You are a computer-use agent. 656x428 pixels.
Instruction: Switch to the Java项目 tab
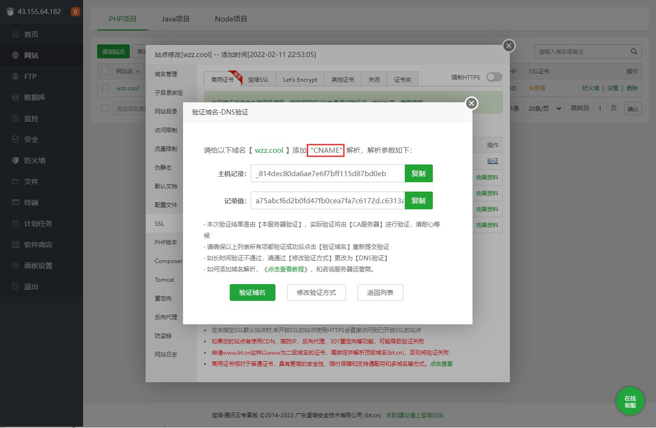point(176,19)
